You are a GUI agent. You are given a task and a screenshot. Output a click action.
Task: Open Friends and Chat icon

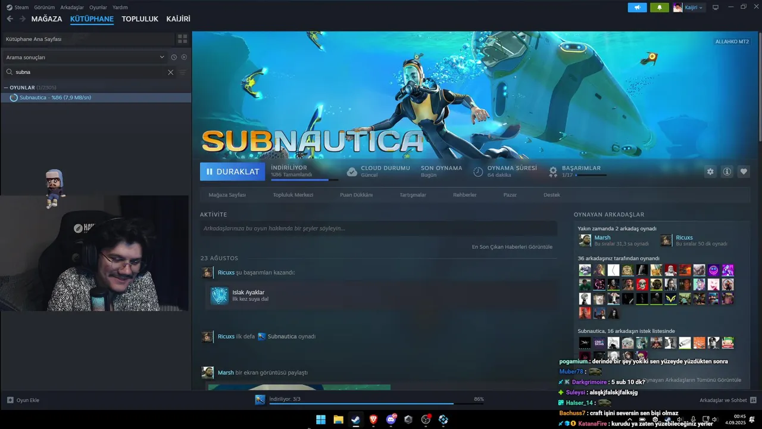point(753,400)
